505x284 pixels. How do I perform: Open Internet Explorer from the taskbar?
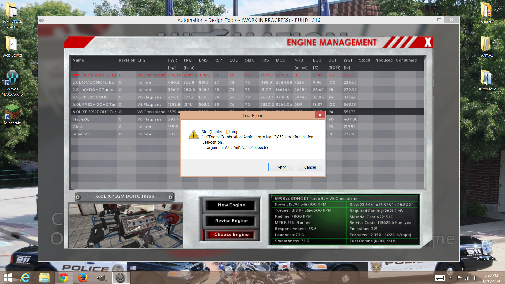point(26,278)
